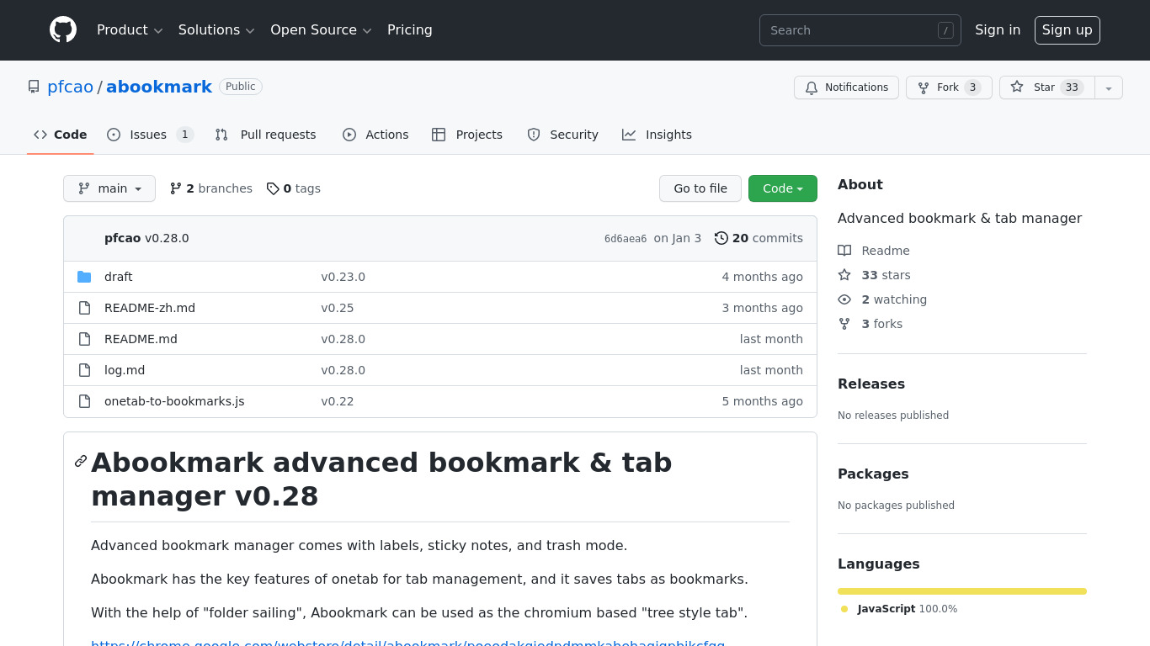
Task: Open the Security tab
Action: click(x=562, y=135)
